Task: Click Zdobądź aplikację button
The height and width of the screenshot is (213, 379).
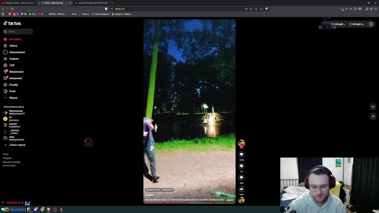Action: pyautogui.click(x=356, y=24)
